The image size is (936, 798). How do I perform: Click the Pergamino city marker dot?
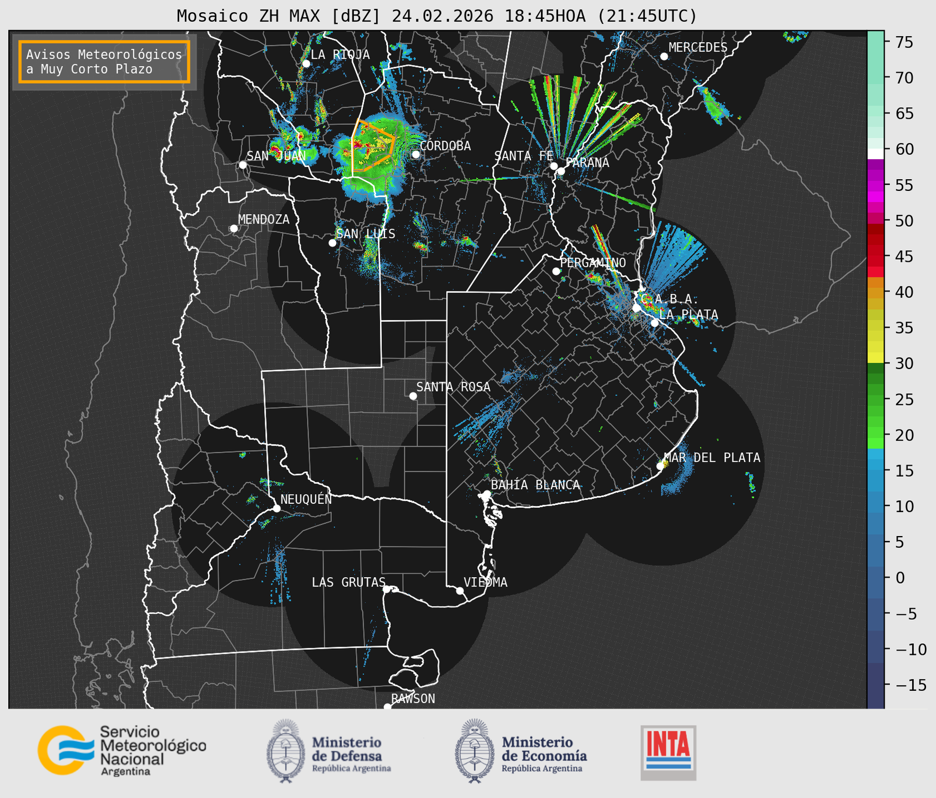coord(556,271)
